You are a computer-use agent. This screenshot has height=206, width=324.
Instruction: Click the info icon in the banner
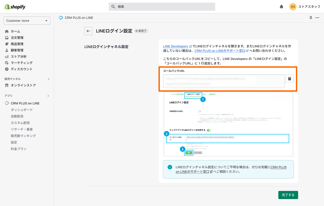170,167
